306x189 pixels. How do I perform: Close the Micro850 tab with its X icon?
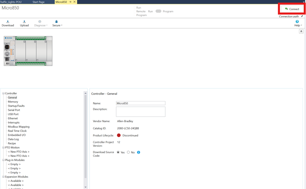(x=74, y=2)
